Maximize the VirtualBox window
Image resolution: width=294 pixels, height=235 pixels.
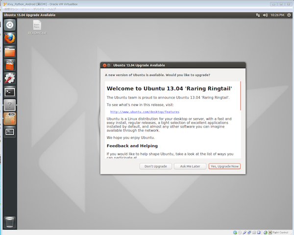tap(281, 4)
